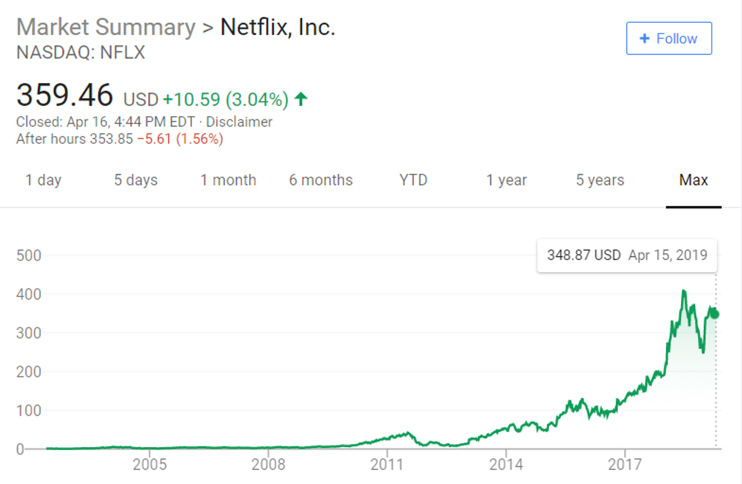The height and width of the screenshot is (484, 742).
Task: Click the 2011 label on the x-axis
Action: point(387,465)
